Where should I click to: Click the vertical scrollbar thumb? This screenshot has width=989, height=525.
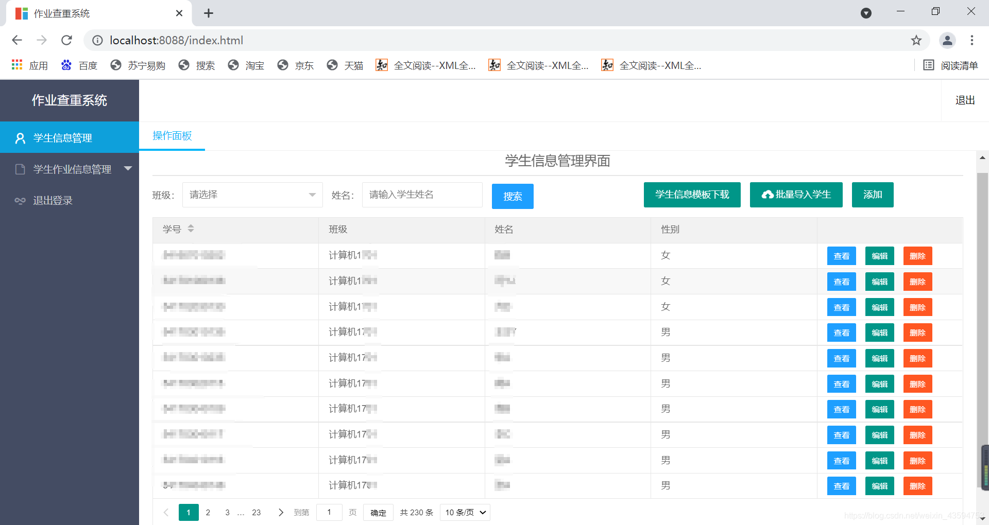(983, 329)
